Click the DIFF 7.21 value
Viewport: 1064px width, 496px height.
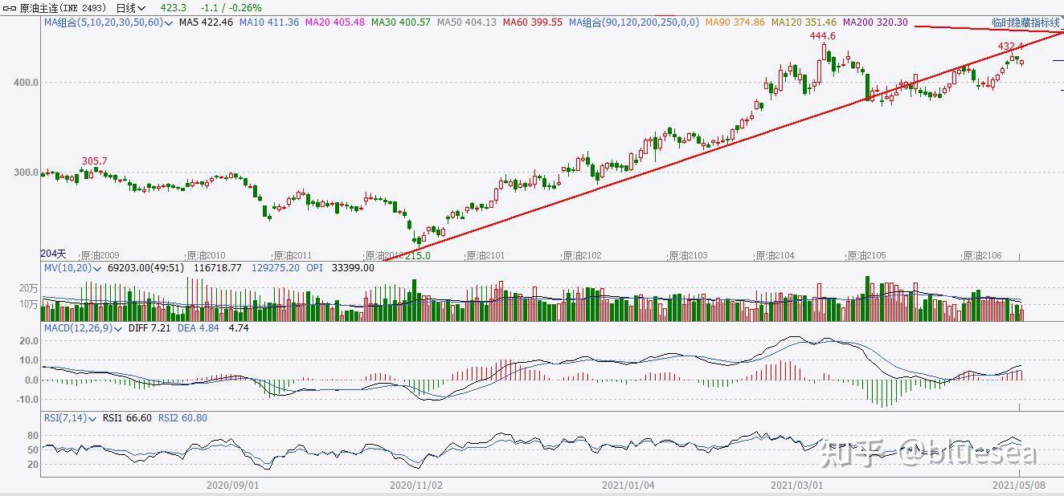tap(150, 328)
